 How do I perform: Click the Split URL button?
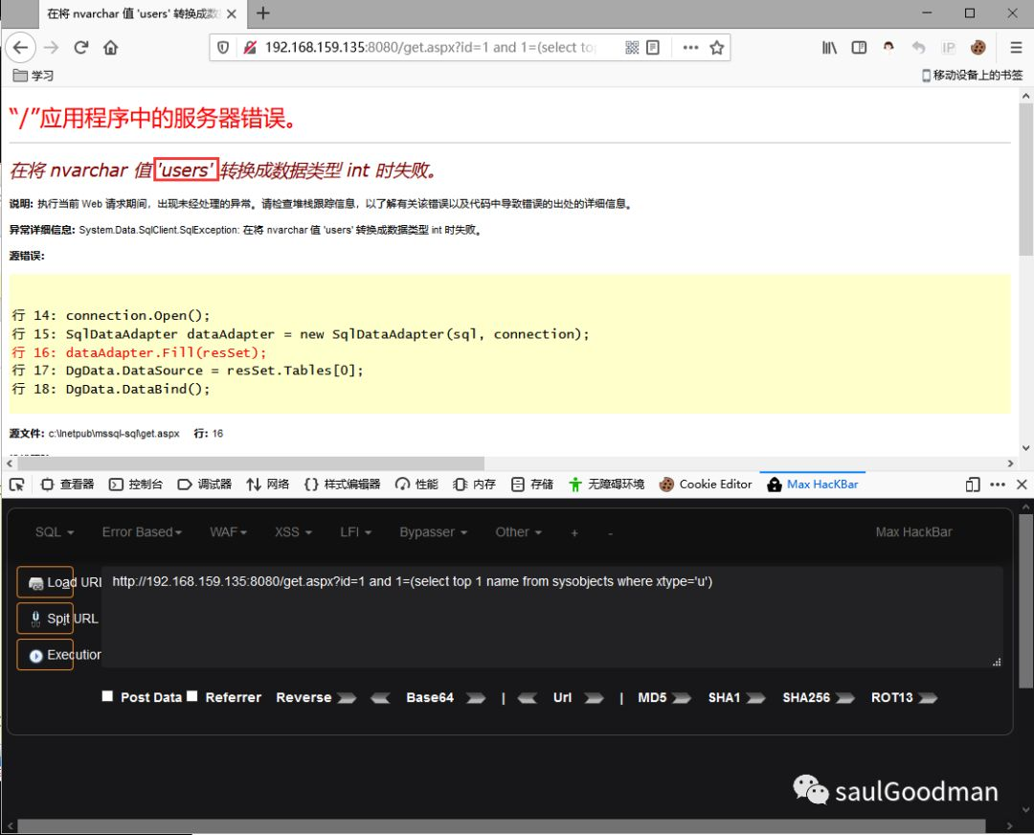pos(45,619)
